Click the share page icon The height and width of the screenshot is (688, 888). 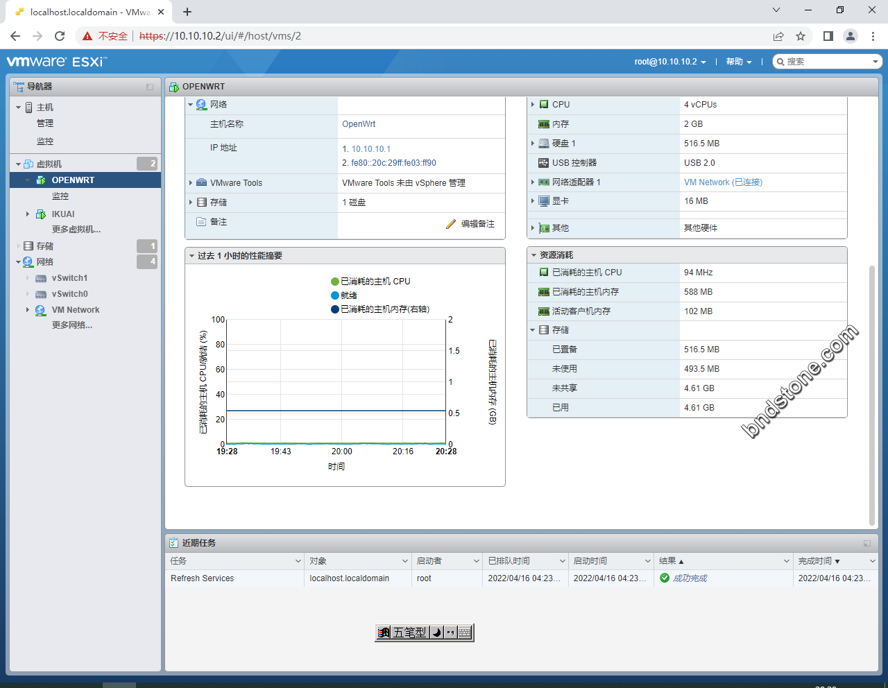[778, 36]
